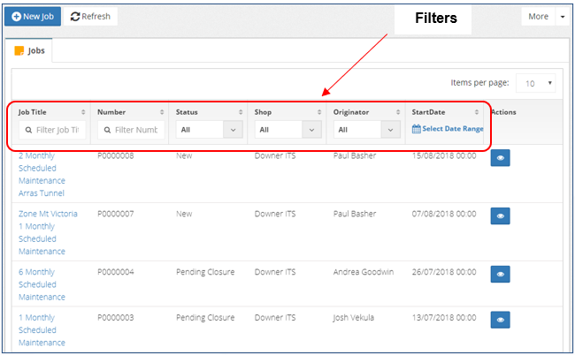Focus the Filter Job Title input
The width and height of the screenshot is (575, 355).
pos(52,130)
